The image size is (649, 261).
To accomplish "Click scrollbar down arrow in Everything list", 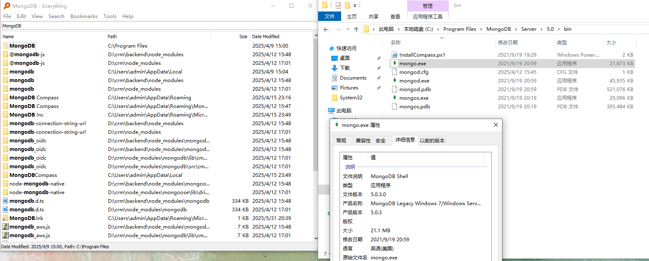I will coord(316,238).
